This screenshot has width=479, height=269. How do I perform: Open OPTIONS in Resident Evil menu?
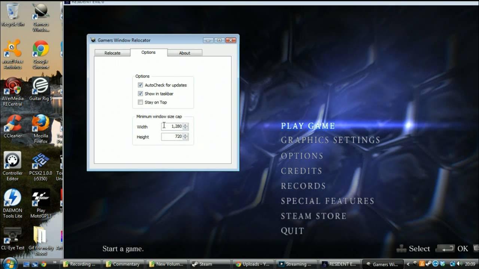coord(302,156)
